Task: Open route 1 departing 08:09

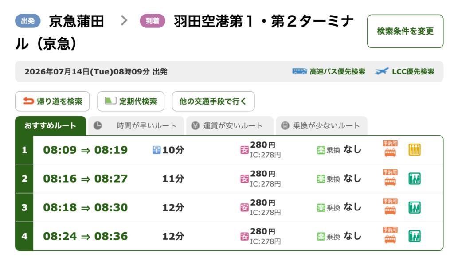Action: pos(229,150)
